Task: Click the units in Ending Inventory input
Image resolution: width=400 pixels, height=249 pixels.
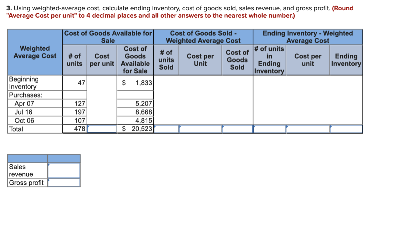Action: [x=269, y=129]
